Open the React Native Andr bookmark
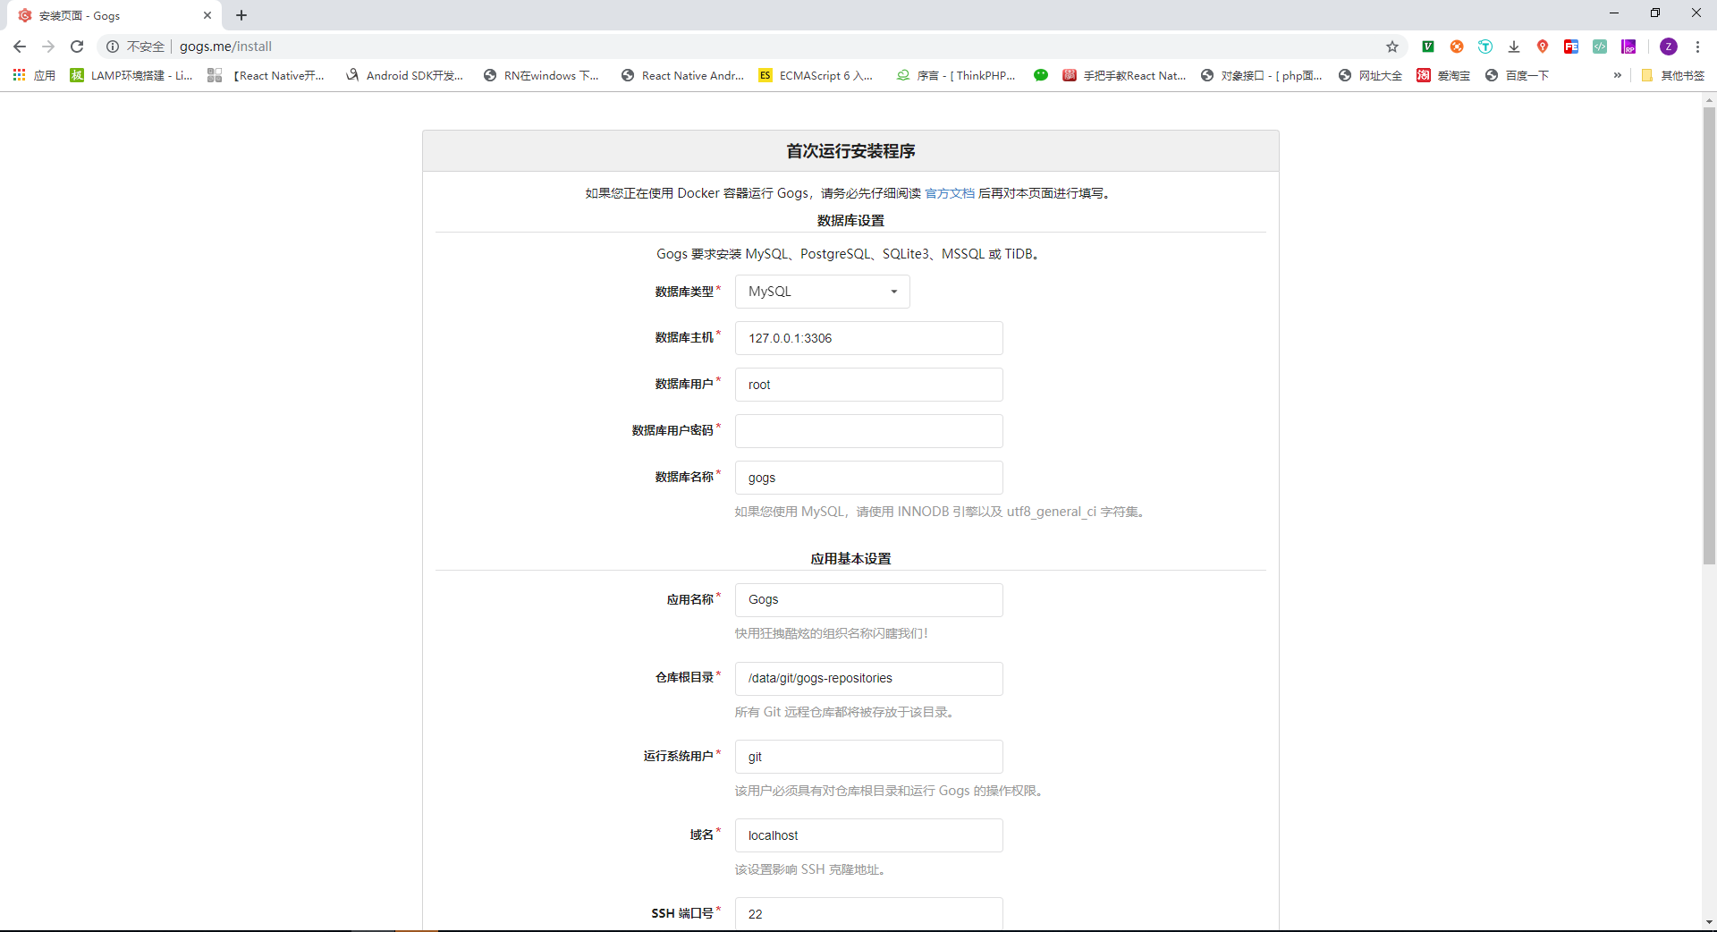Image resolution: width=1717 pixels, height=932 pixels. point(683,75)
